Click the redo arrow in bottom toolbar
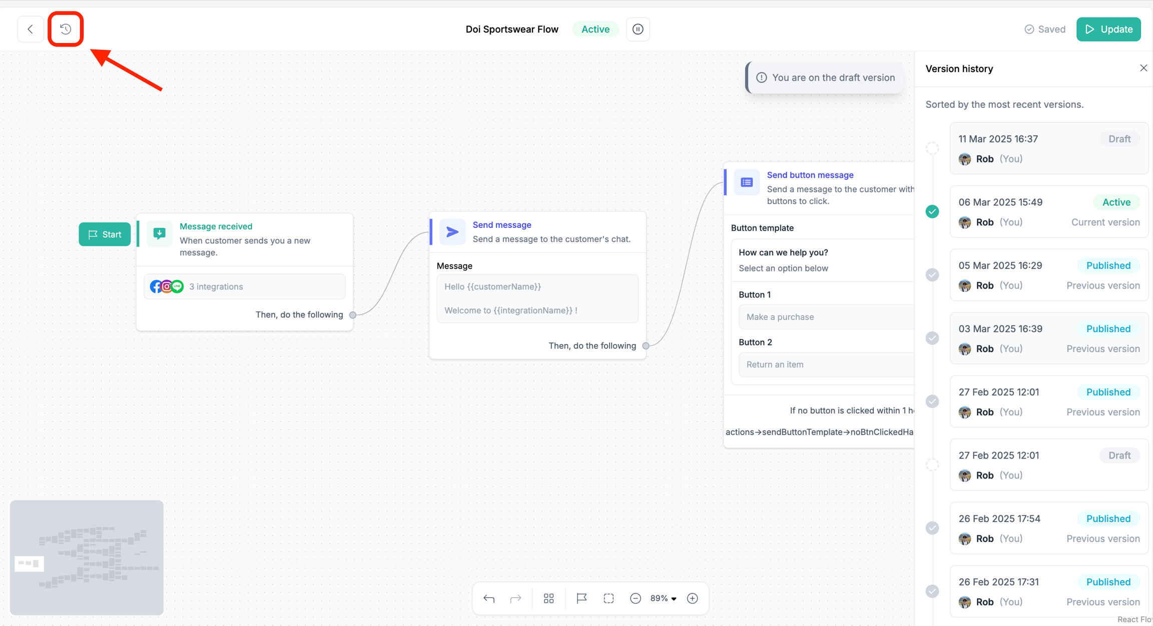 tap(515, 598)
